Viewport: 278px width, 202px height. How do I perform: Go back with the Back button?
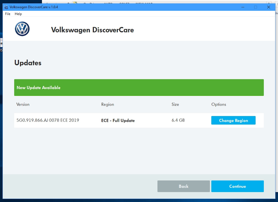coord(184,186)
